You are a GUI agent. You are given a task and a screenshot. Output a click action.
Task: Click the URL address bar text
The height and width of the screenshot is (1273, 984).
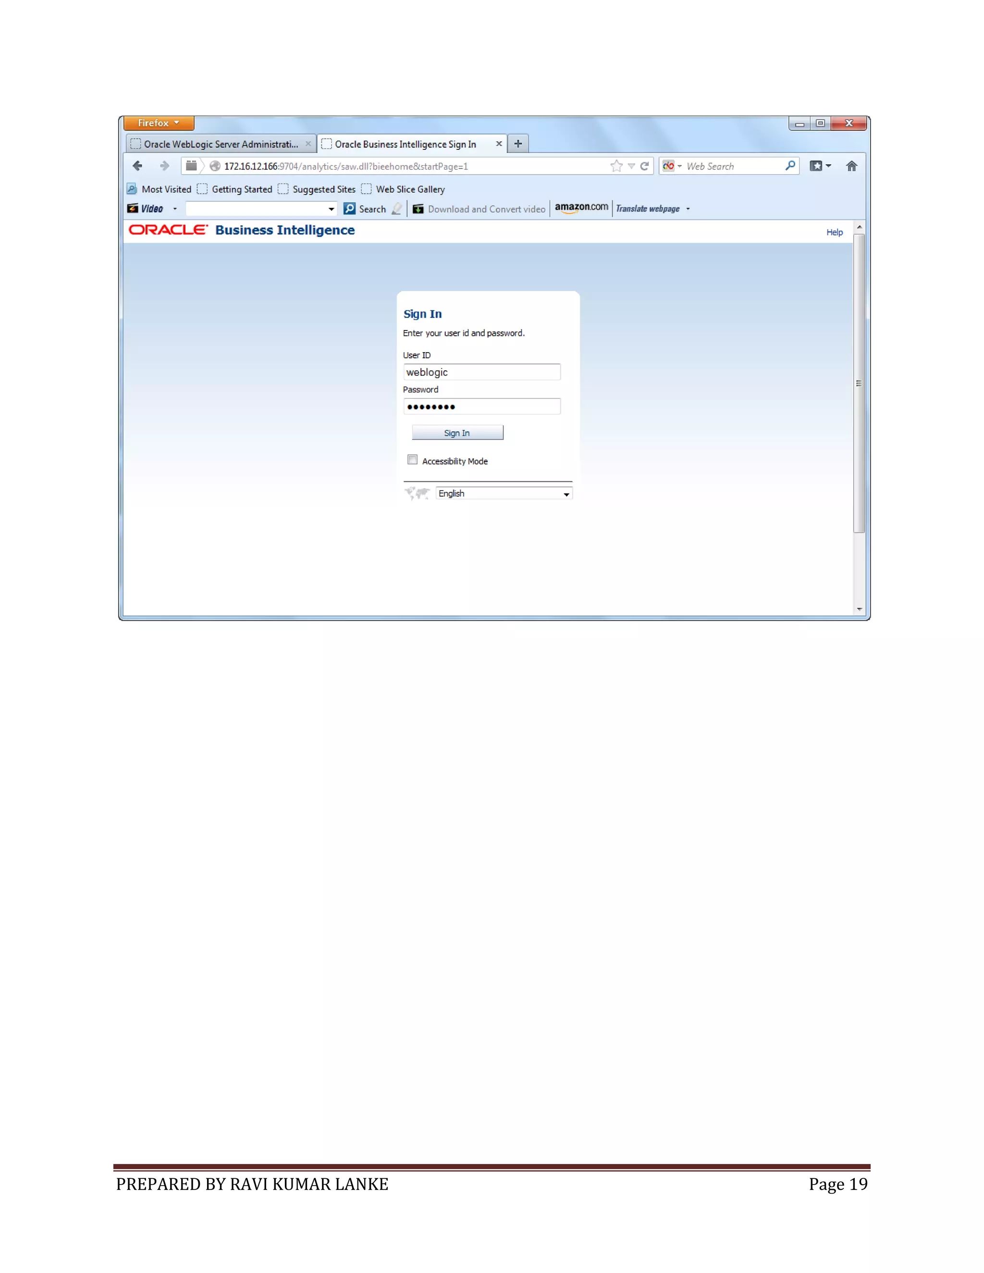point(345,166)
